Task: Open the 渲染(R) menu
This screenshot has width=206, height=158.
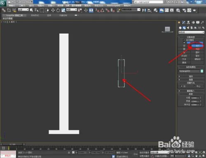Action: pos(87,5)
